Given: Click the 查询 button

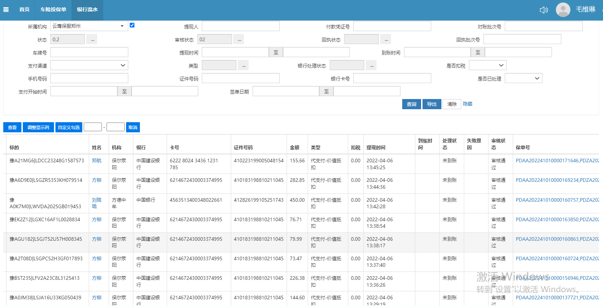Looking at the screenshot, I should tap(411, 104).
